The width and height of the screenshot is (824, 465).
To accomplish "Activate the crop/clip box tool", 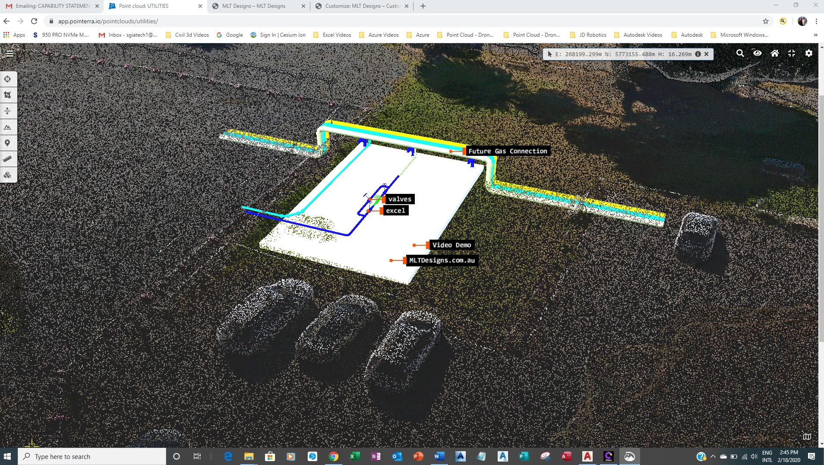I will (x=8, y=95).
